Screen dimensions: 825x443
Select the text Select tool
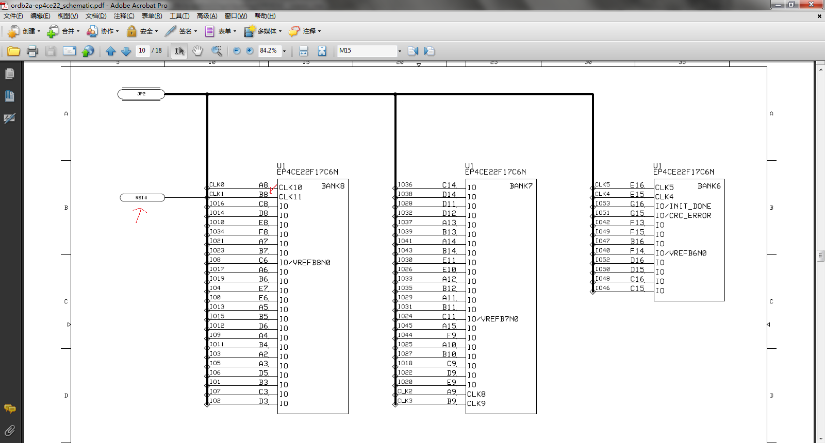[x=179, y=51]
